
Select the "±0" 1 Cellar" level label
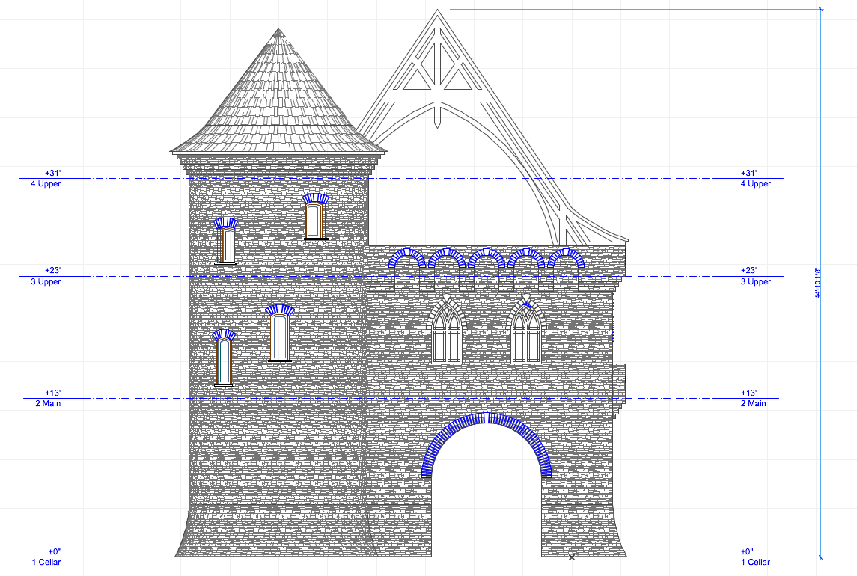coord(49,556)
